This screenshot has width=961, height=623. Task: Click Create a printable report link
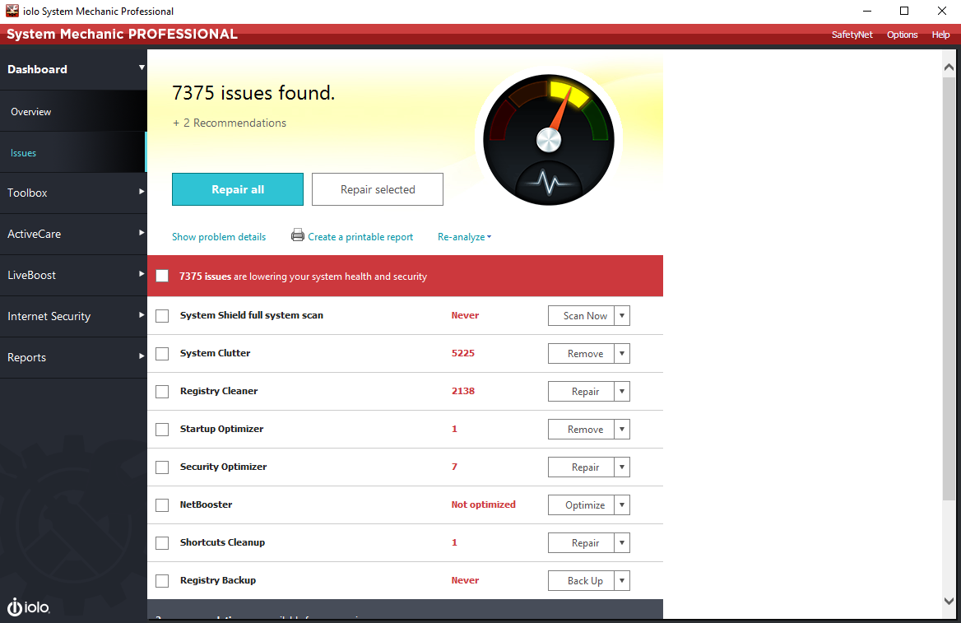coord(360,237)
